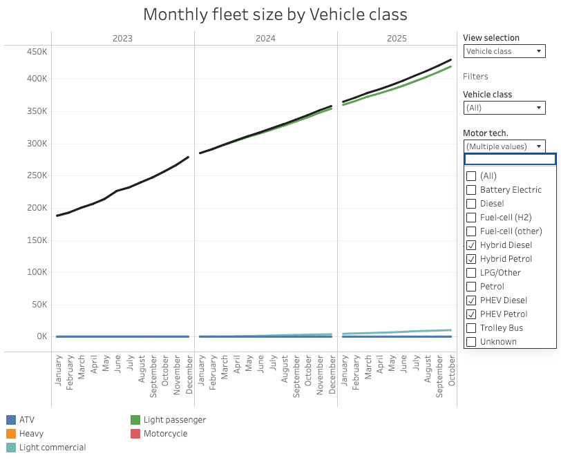Open the View selection dropdown
Screen dimensions: 561x460
[x=504, y=51]
